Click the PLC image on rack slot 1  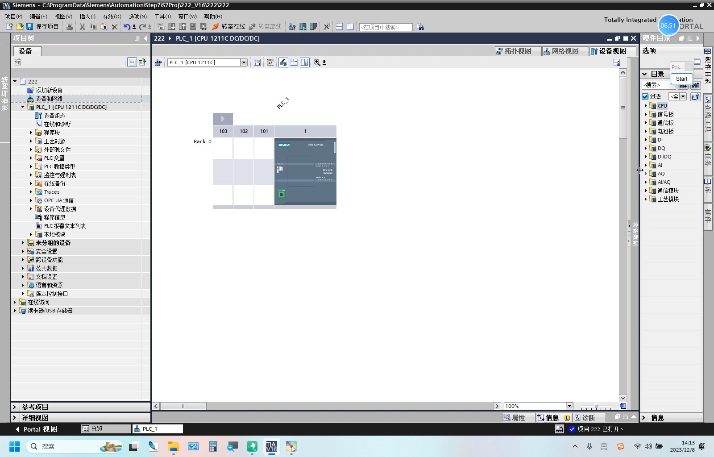coord(305,171)
